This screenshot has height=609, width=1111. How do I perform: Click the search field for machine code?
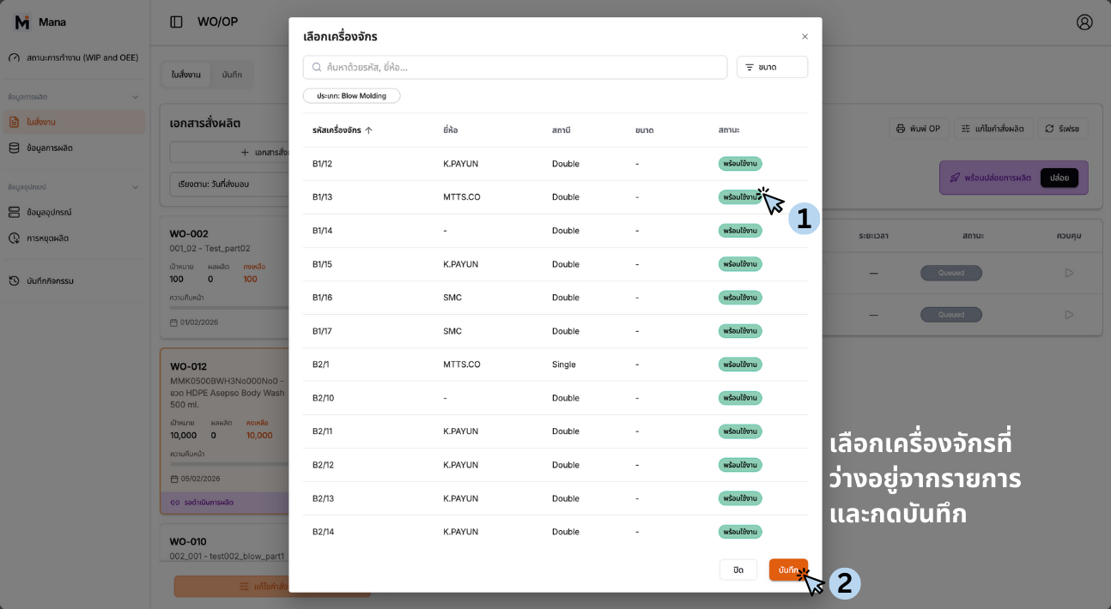515,67
